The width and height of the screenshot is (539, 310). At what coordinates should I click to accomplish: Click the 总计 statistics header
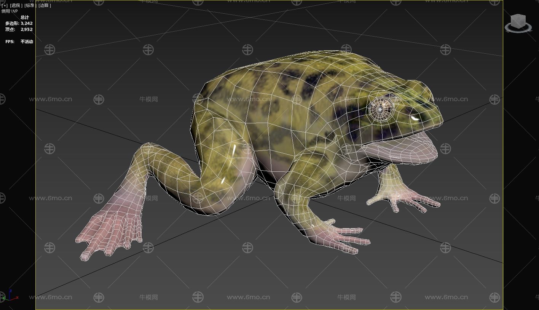point(25,17)
